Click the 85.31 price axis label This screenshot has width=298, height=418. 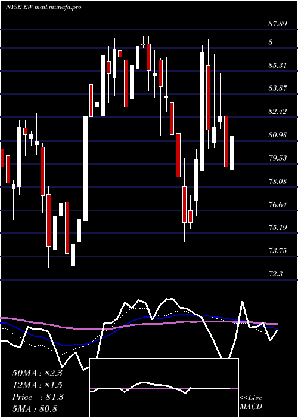pyautogui.click(x=278, y=65)
